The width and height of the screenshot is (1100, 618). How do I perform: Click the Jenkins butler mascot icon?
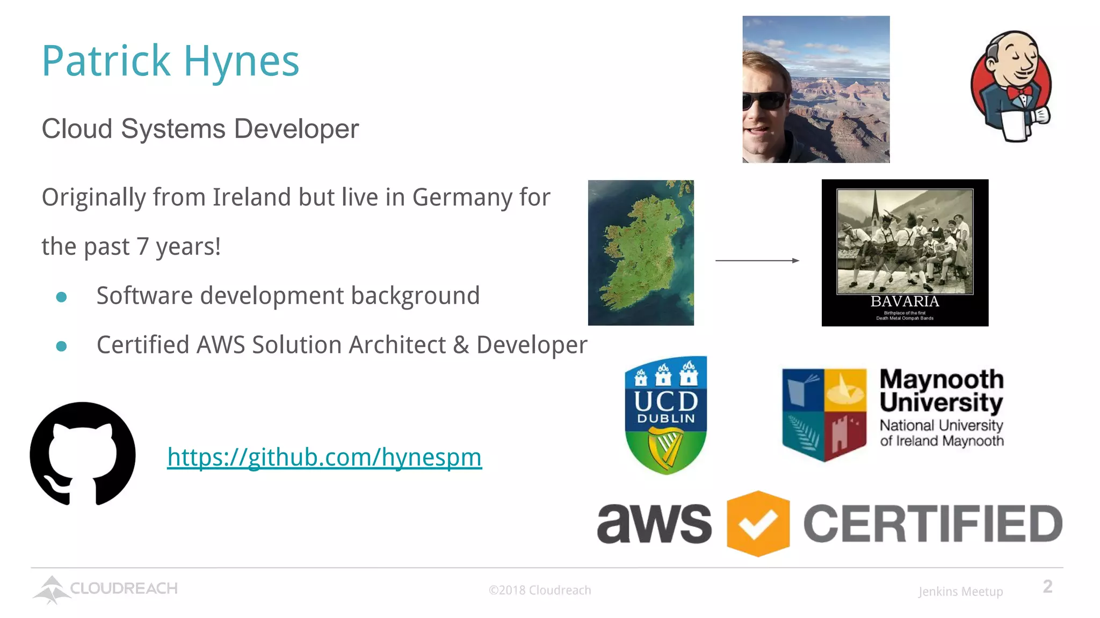[1011, 87]
